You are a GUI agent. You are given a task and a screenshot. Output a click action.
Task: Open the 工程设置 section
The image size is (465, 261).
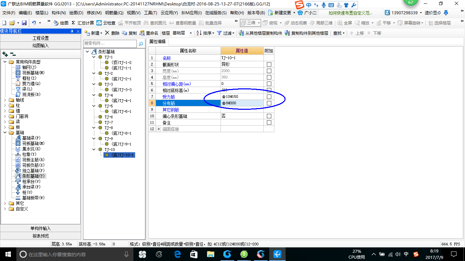[41, 38]
